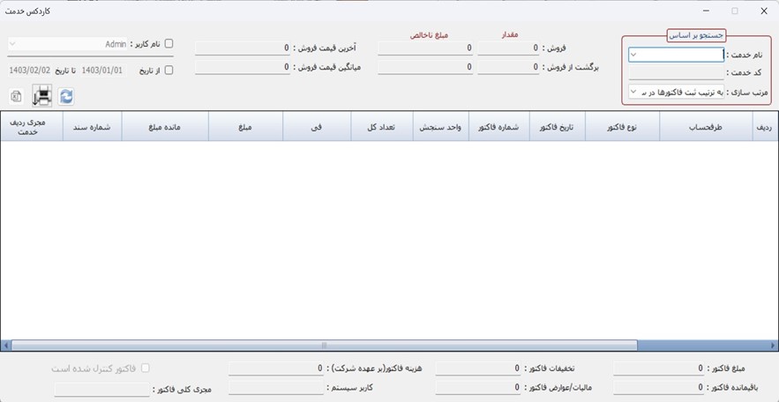Open the Admin user dropdown
Viewport: 779px width, 402px height.
pyautogui.click(x=13, y=43)
